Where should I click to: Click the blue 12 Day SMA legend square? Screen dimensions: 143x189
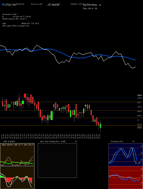click(x=3, y=5)
